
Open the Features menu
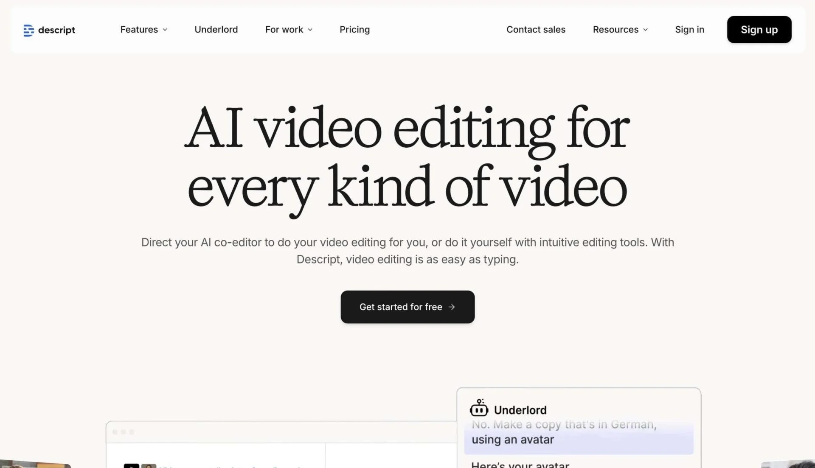139,30
